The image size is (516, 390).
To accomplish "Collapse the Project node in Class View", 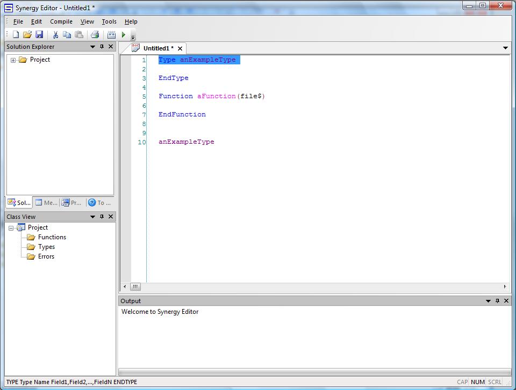I will point(11,228).
